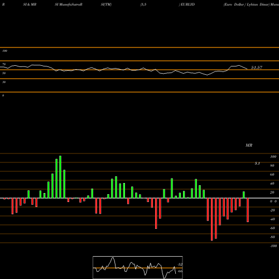Click the last red bar at right end
This screenshot has height=279, width=279.
248,210
